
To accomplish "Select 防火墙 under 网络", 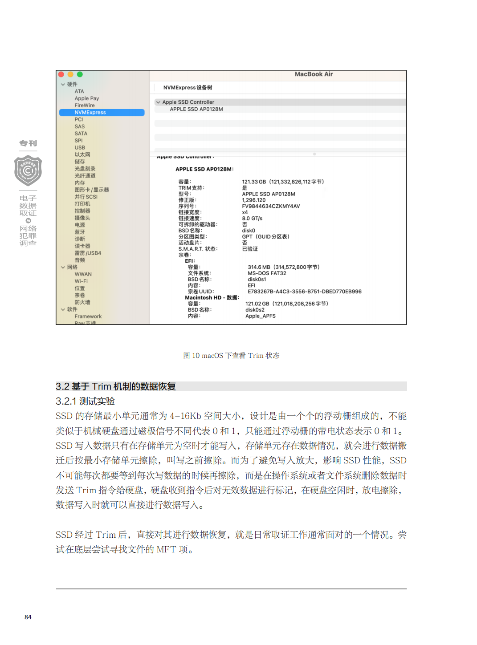I will coord(82,302).
